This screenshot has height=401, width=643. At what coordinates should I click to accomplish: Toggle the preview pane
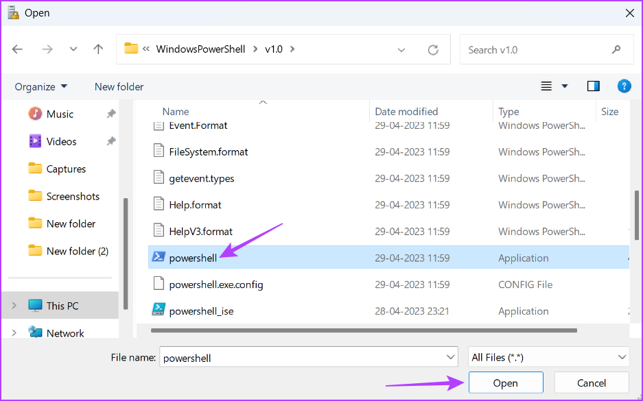(594, 86)
